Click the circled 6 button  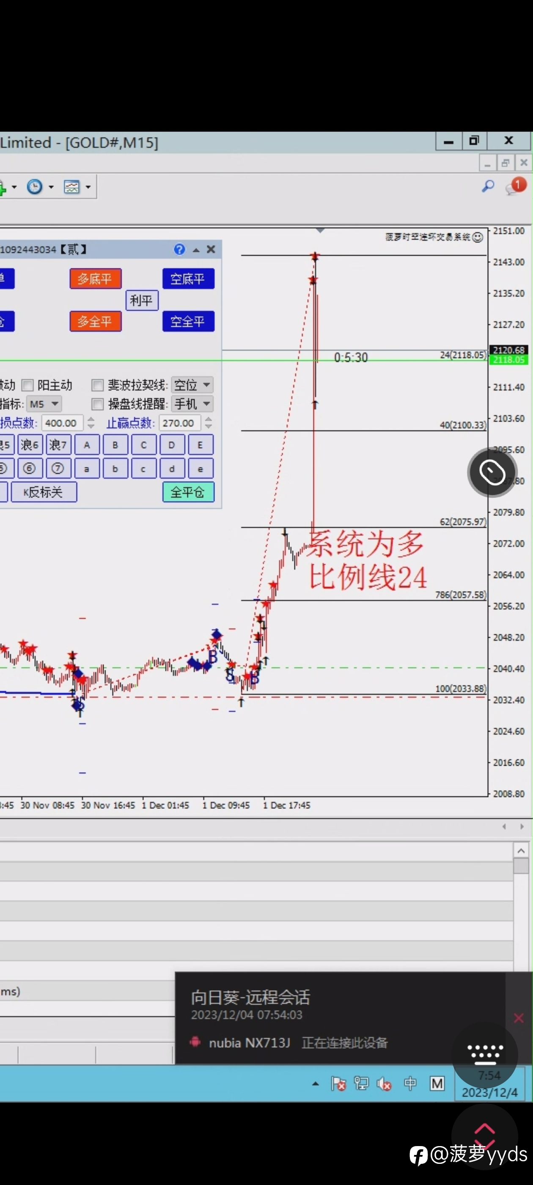click(30, 468)
